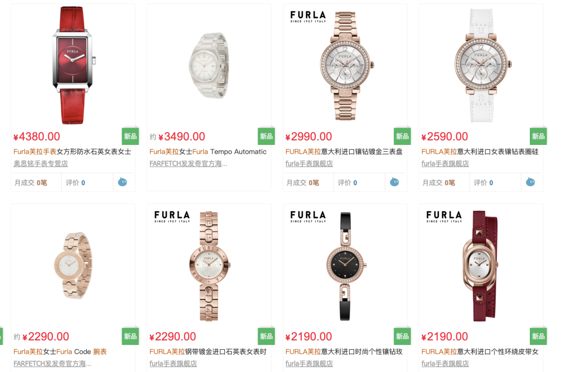This screenshot has width=561, height=372.
Task: Open the Furla Code 腕表 product title
Action: click(x=60, y=352)
